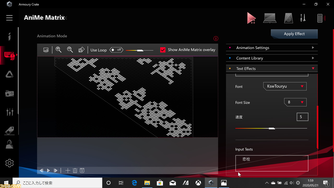
Task: Open File Explorer from the taskbar
Action: coord(147,183)
